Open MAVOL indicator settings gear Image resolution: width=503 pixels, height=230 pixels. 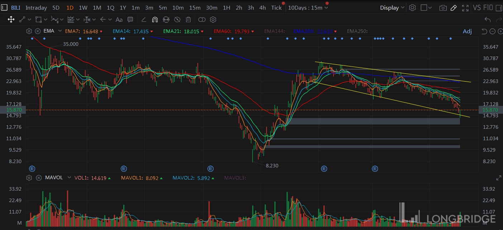click(29, 178)
